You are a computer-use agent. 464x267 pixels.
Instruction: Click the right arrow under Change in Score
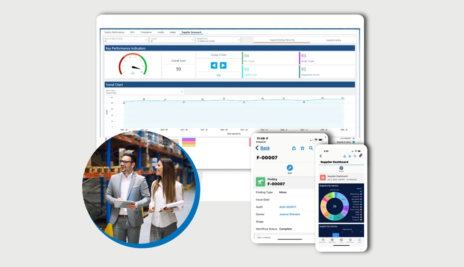tap(223, 65)
